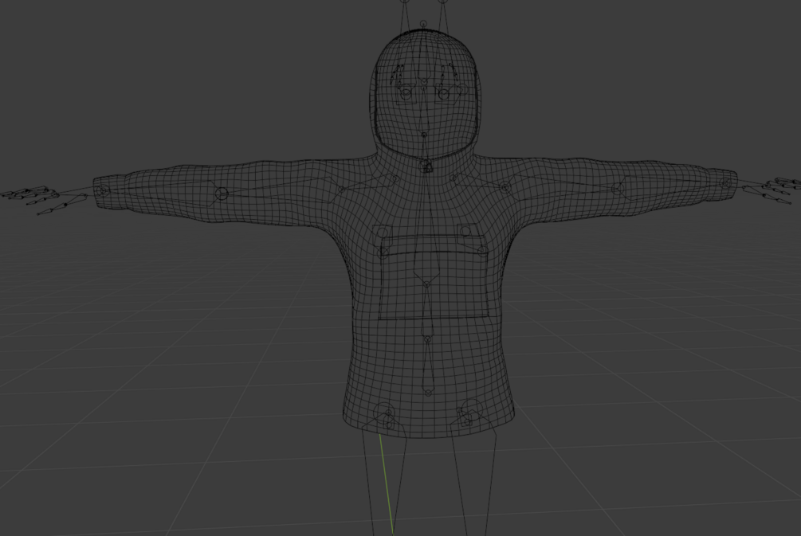Click the large elbow circle on viewer's left arm
This screenshot has height=536, width=801.
(222, 194)
